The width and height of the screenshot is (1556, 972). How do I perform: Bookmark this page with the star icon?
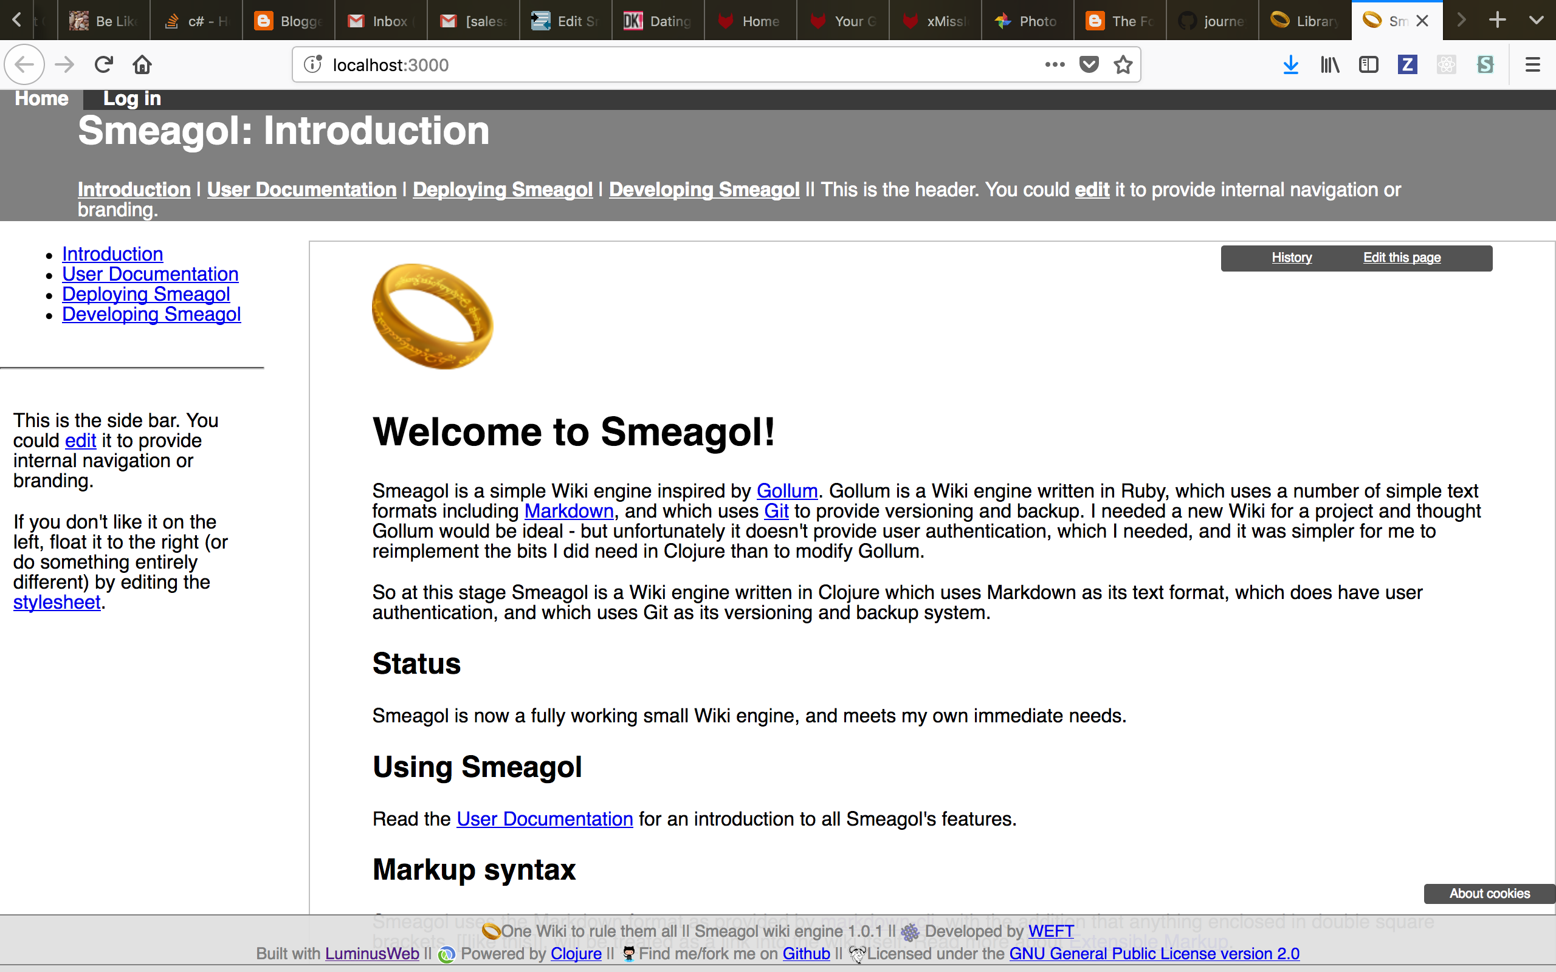coord(1123,64)
